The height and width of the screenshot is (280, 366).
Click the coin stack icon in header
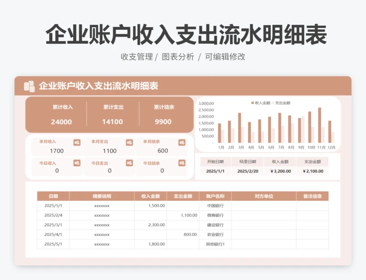point(29,86)
